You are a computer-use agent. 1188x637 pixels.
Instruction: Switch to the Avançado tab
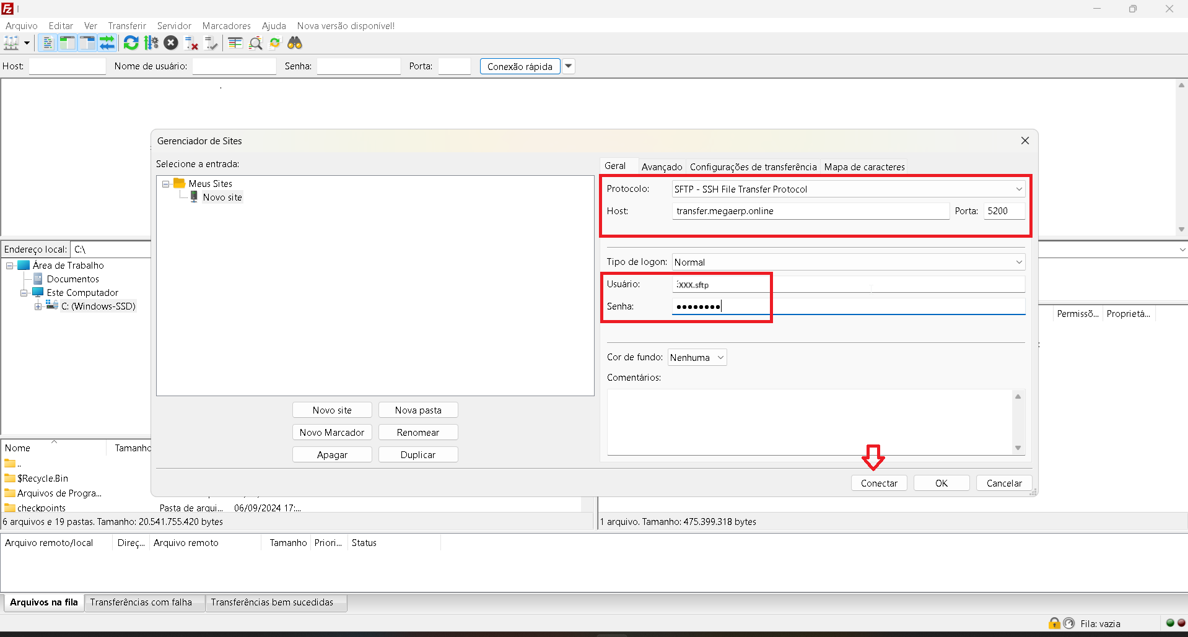(x=662, y=167)
